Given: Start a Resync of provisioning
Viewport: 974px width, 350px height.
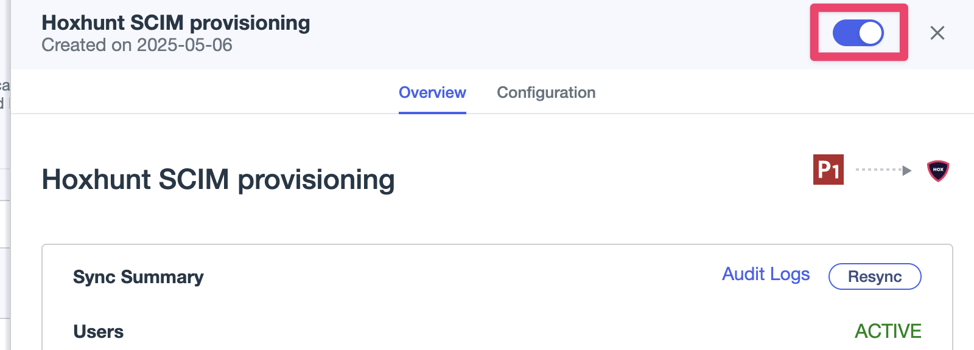Looking at the screenshot, I should coord(875,276).
